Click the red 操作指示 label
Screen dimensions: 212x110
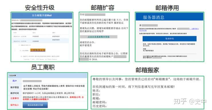(x=15, y=105)
